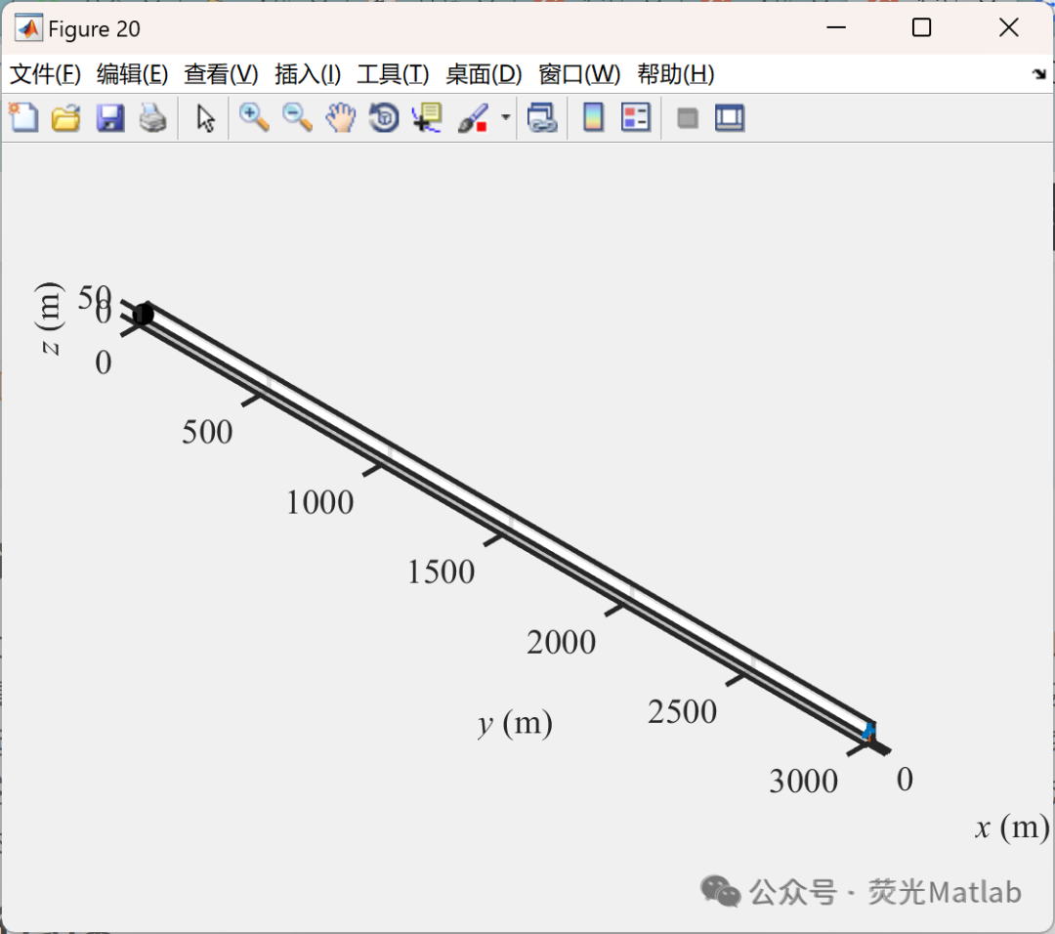1055x934 pixels.
Task: Save the figure with floppy disk icon
Action: click(x=109, y=118)
